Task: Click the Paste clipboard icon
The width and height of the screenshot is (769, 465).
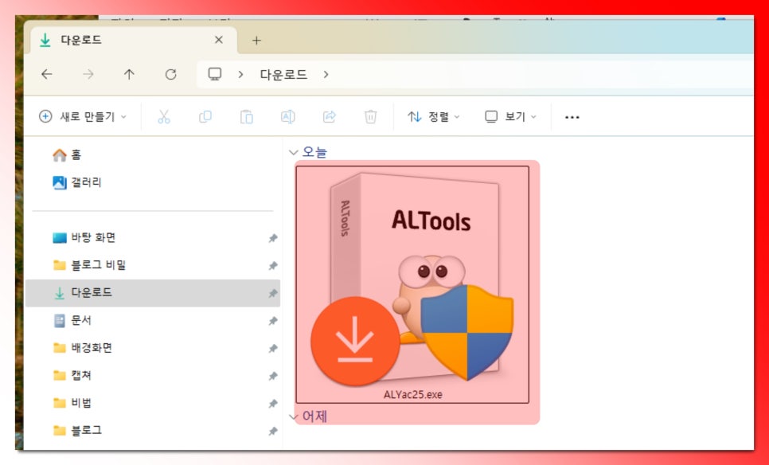Action: [246, 117]
